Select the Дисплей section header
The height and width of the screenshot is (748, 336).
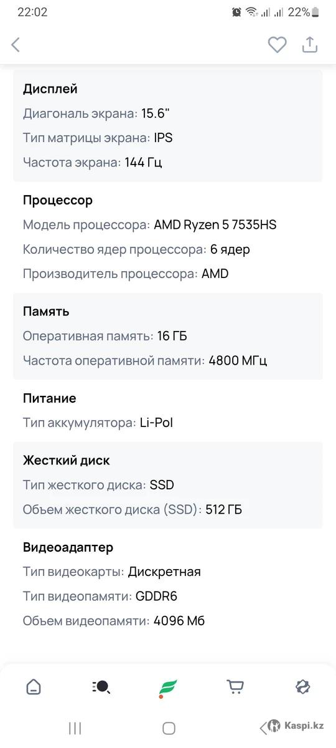[50, 89]
